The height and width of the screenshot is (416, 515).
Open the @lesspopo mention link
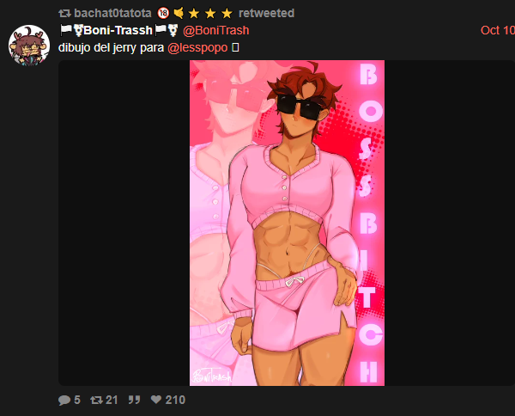(197, 47)
